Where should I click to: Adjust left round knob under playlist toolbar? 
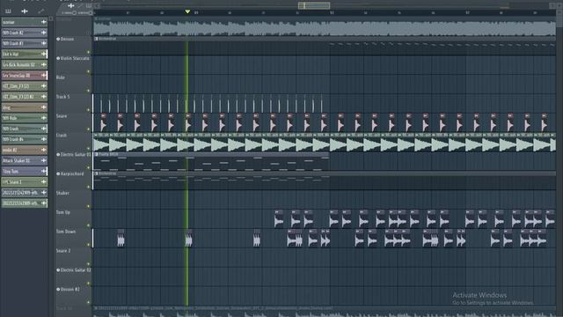pyautogui.click(x=74, y=13)
